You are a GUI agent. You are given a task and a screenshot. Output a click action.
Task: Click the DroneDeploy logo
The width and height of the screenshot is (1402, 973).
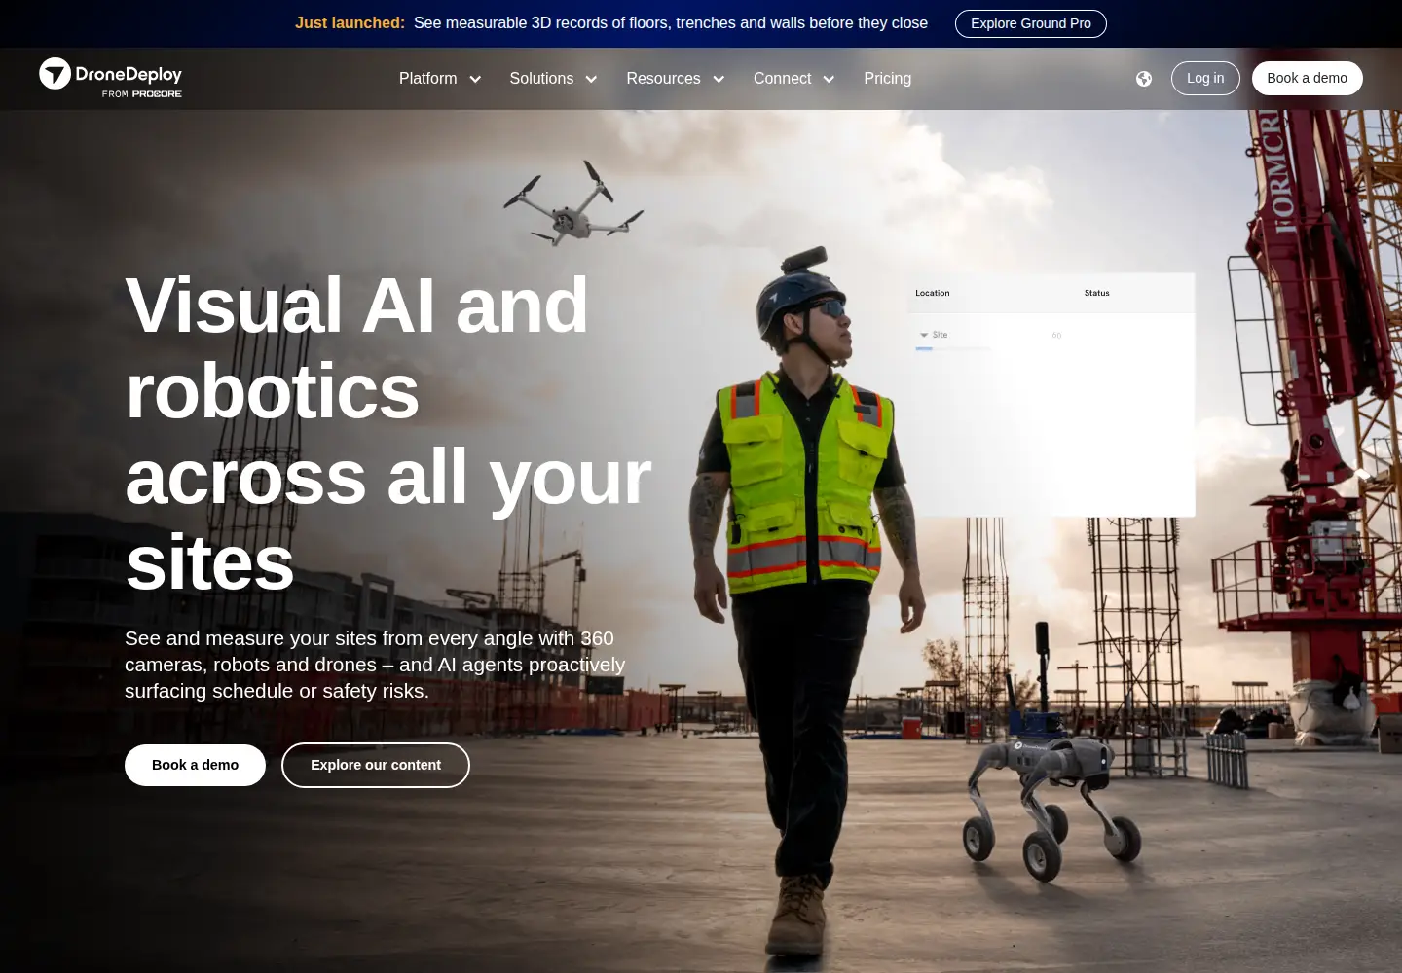pyautogui.click(x=110, y=78)
